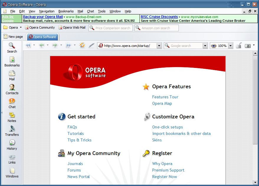Click the magnifier in Google search field
Screen dimensions: 259x186
tap(167, 46)
